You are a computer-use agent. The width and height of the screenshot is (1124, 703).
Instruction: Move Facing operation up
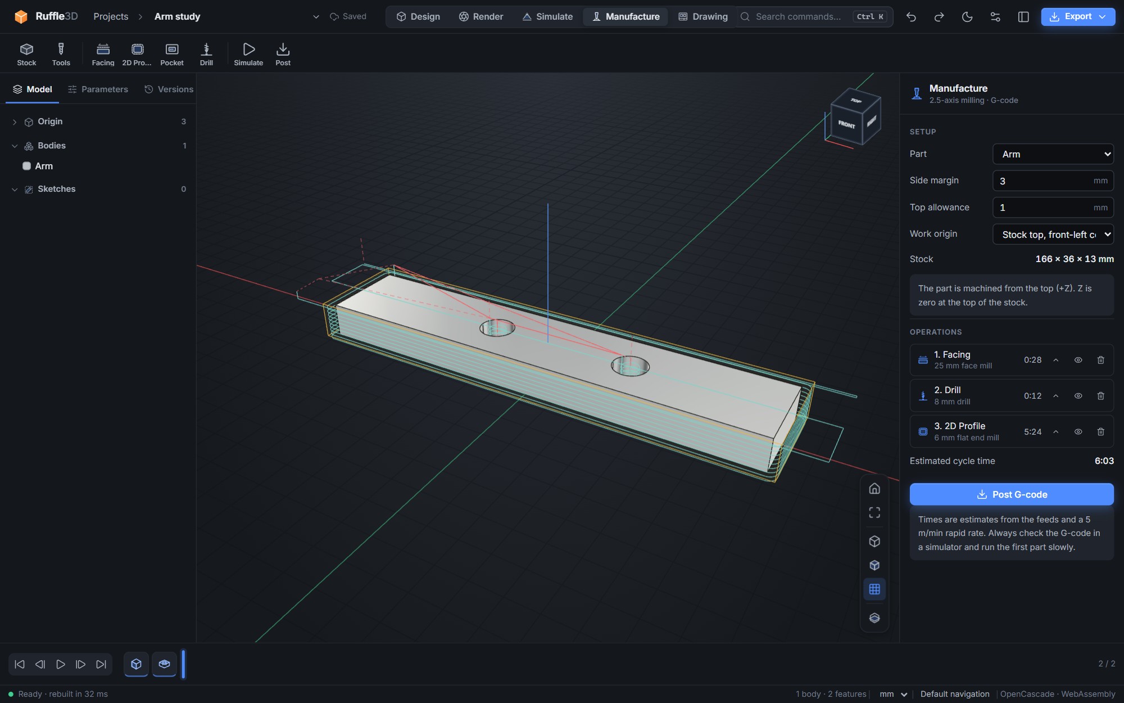tap(1055, 360)
